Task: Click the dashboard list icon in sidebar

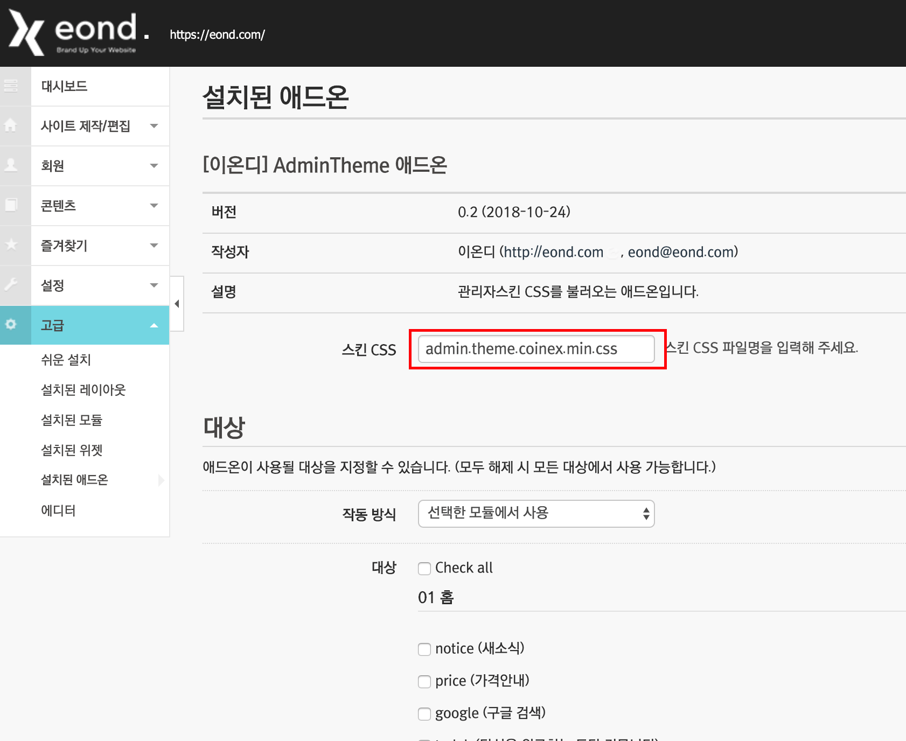Action: 11,86
